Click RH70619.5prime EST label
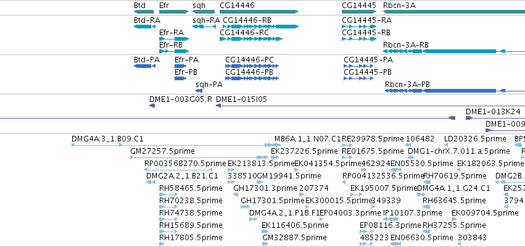Screen dimensions: 525x247 point(455,176)
